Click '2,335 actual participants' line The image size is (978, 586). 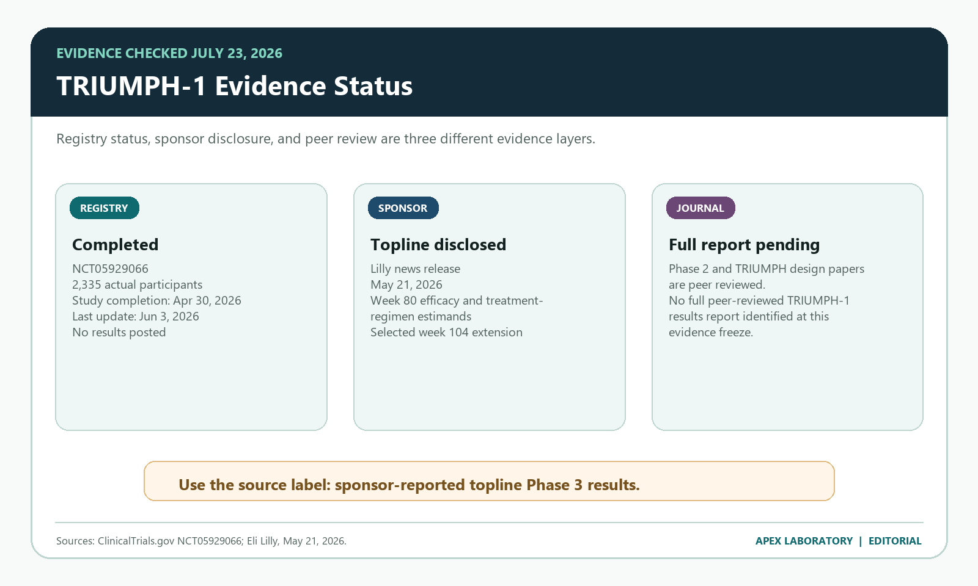(138, 284)
